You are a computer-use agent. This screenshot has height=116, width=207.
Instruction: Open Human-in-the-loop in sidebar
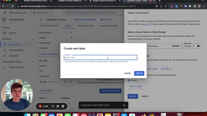point(17,67)
